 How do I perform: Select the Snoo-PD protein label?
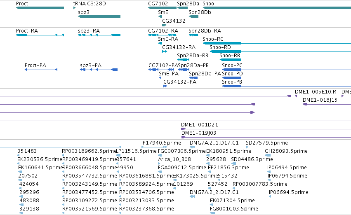[x=232, y=74]
